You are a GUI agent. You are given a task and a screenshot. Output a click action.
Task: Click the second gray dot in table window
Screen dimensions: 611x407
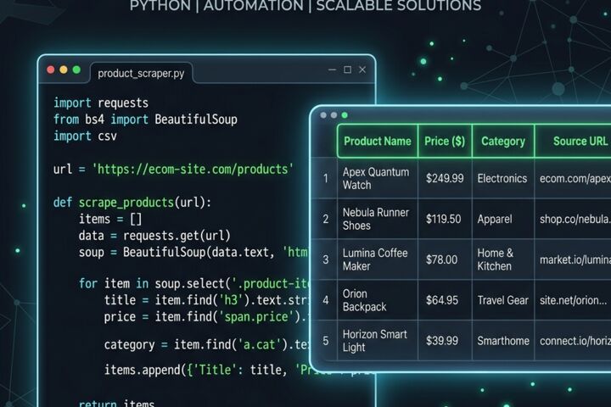coord(334,115)
